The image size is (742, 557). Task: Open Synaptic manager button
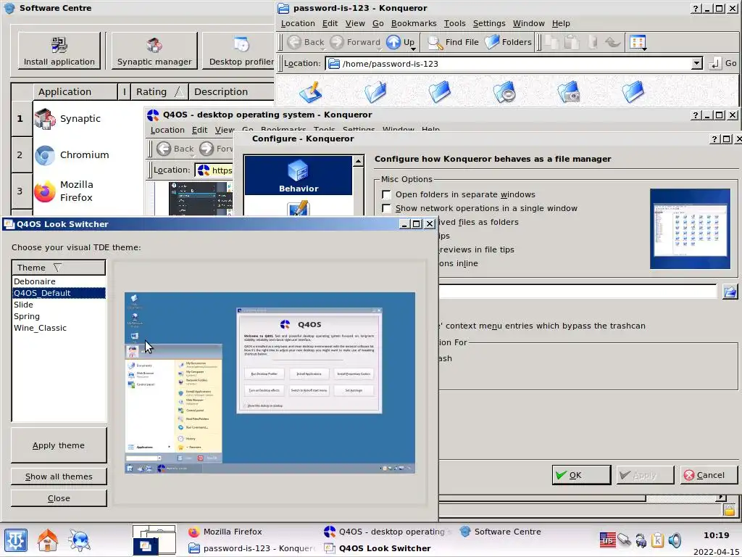coord(154,51)
